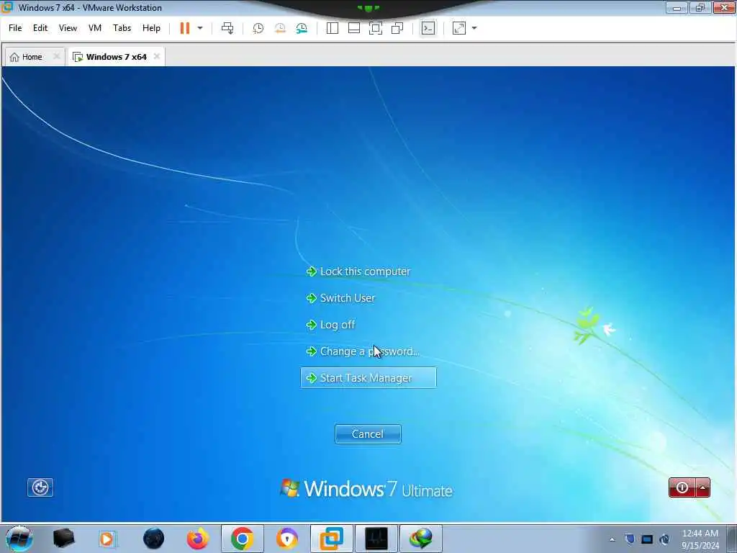Launch media player from taskbar

coord(107,539)
